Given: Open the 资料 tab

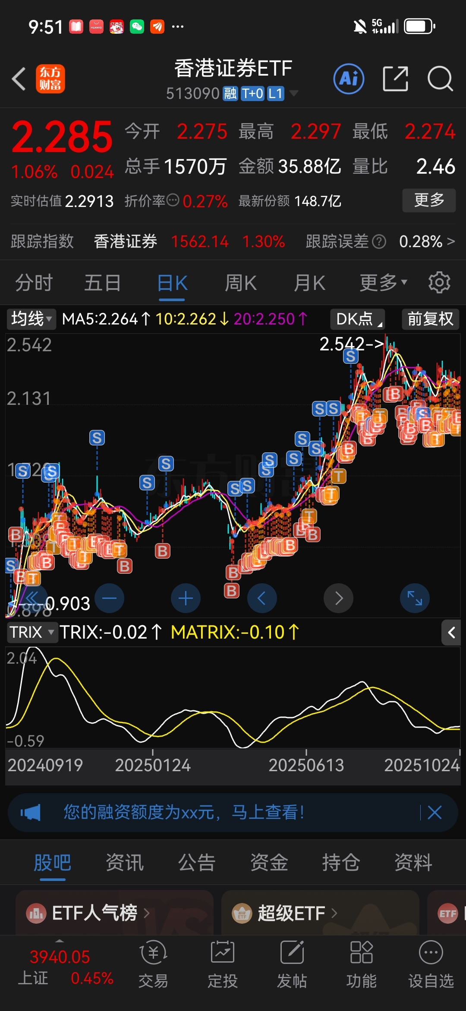Looking at the screenshot, I should [413, 863].
